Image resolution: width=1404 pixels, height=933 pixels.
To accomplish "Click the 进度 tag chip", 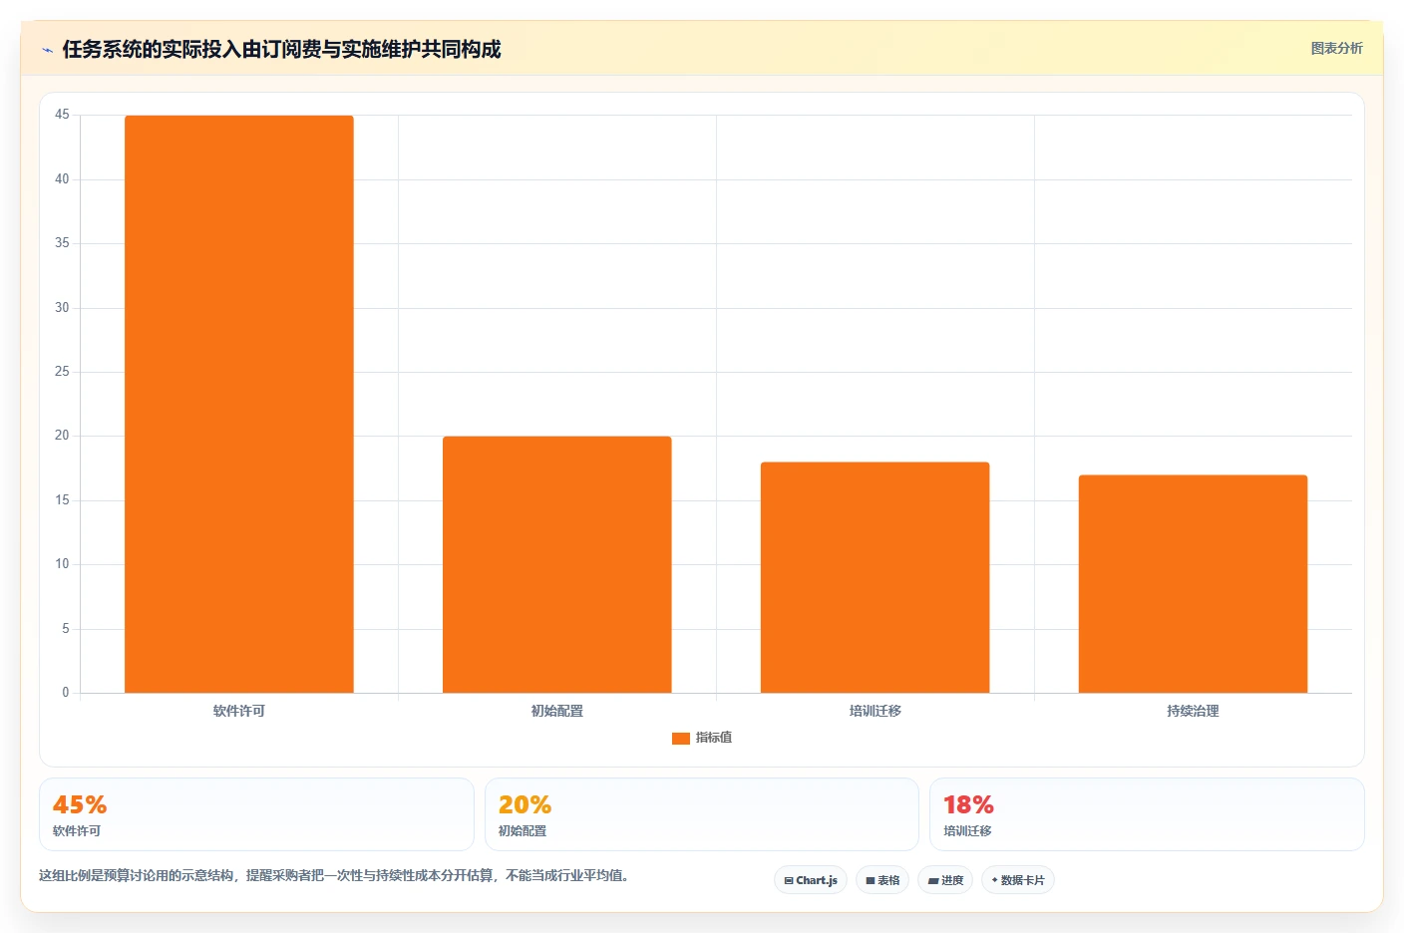I will point(945,880).
